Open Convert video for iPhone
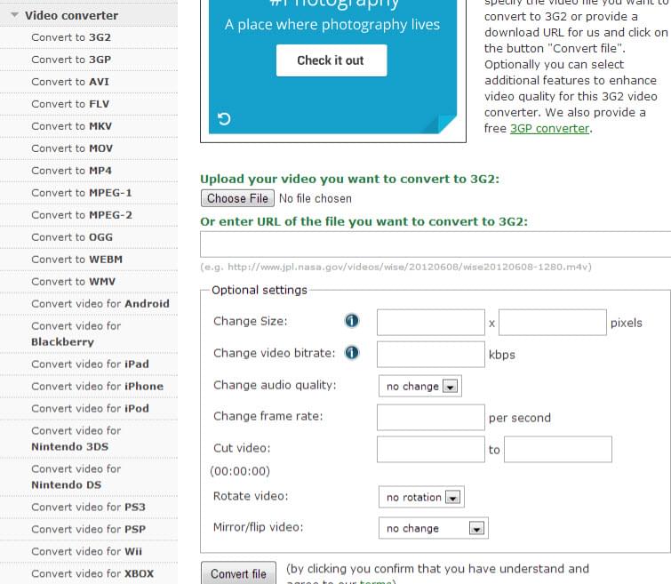The height and width of the screenshot is (584, 671). (x=97, y=386)
